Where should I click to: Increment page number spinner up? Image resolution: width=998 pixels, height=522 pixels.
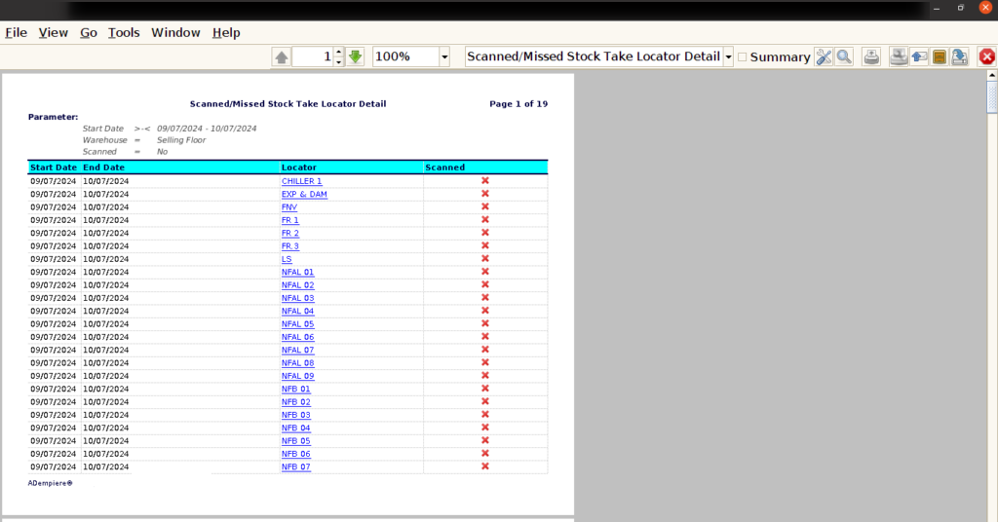(x=338, y=52)
